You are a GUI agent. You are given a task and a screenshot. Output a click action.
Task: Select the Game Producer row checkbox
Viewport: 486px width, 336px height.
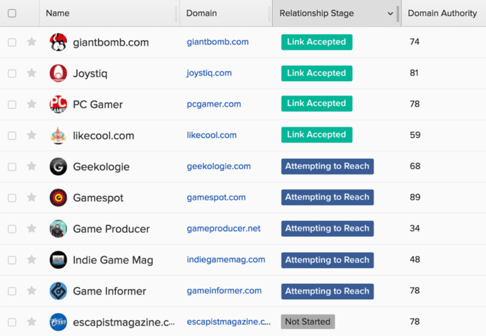(x=12, y=229)
